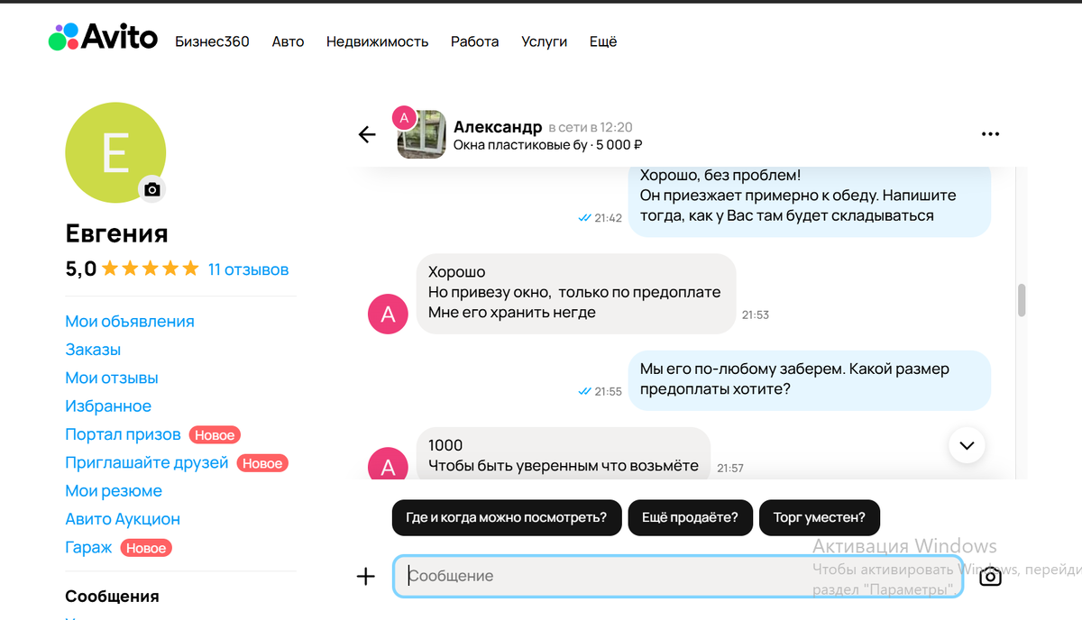The width and height of the screenshot is (1082, 620).
Task: Click the plus icon to add an attachment
Action: [365, 575]
